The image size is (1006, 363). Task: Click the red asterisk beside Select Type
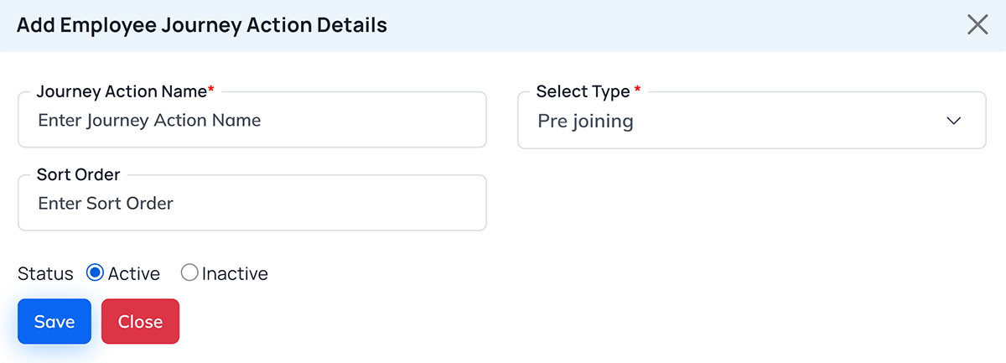[638, 90]
